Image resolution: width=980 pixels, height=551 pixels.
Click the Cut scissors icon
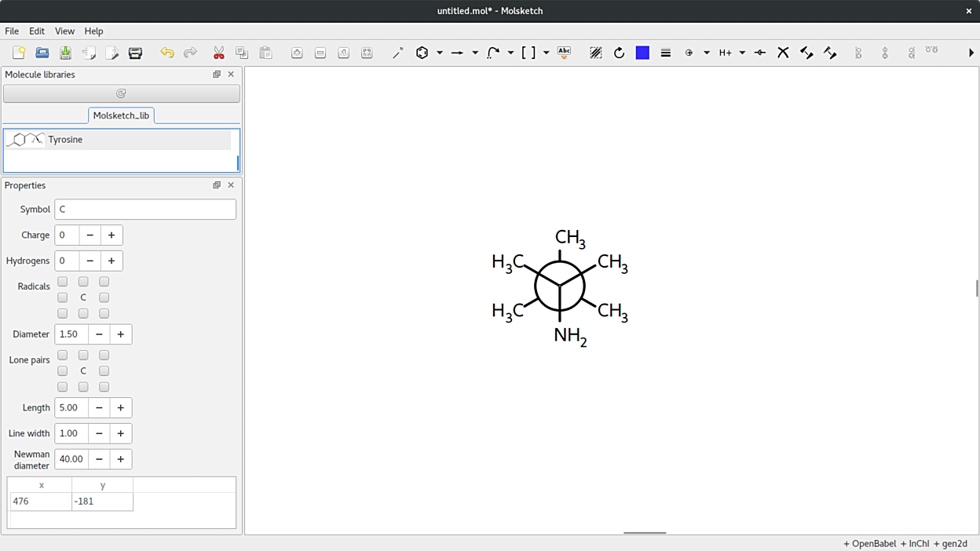click(x=219, y=53)
